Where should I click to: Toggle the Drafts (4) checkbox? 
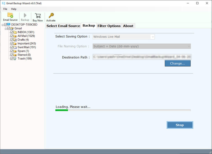(12, 40)
